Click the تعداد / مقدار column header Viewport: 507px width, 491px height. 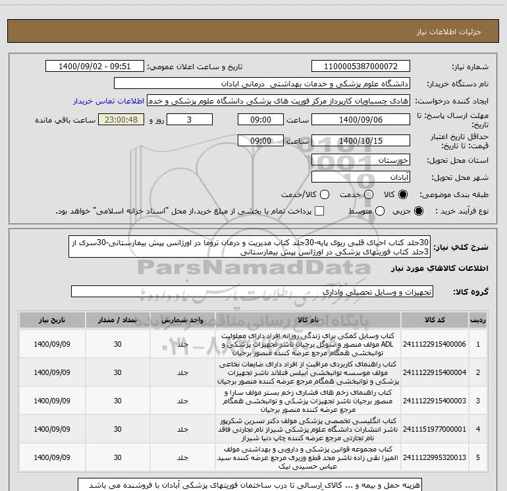[118, 320]
